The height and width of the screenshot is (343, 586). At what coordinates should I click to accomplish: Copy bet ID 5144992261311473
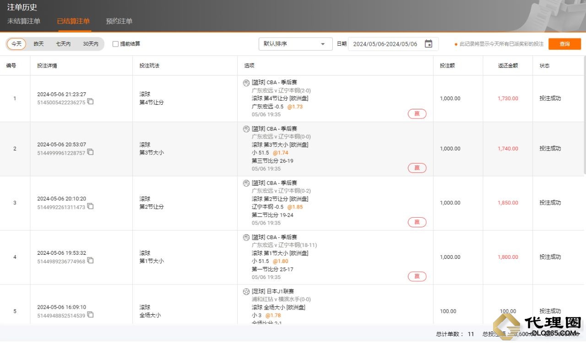click(91, 206)
